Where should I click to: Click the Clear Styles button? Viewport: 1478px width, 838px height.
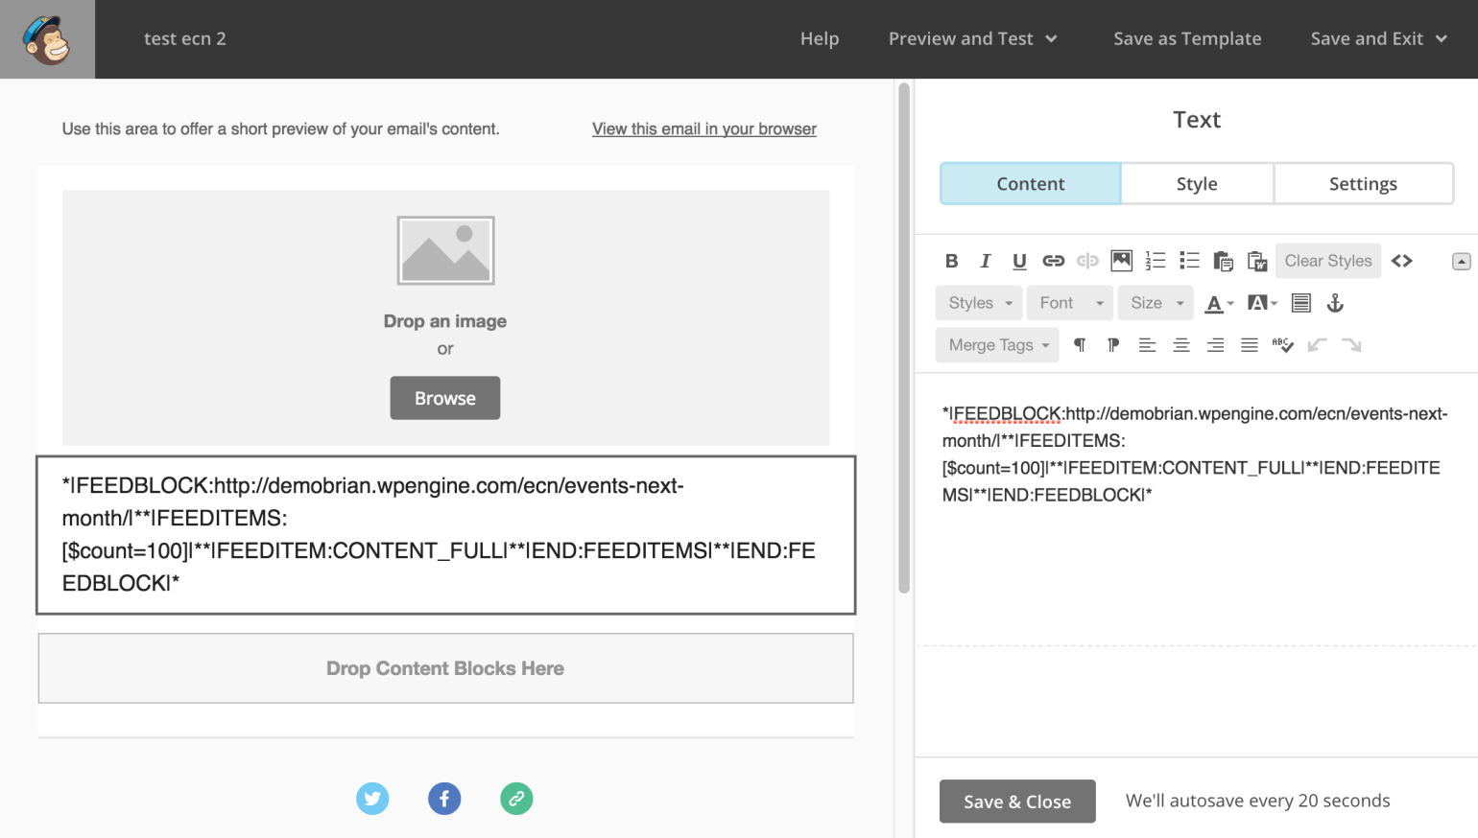1328,261
